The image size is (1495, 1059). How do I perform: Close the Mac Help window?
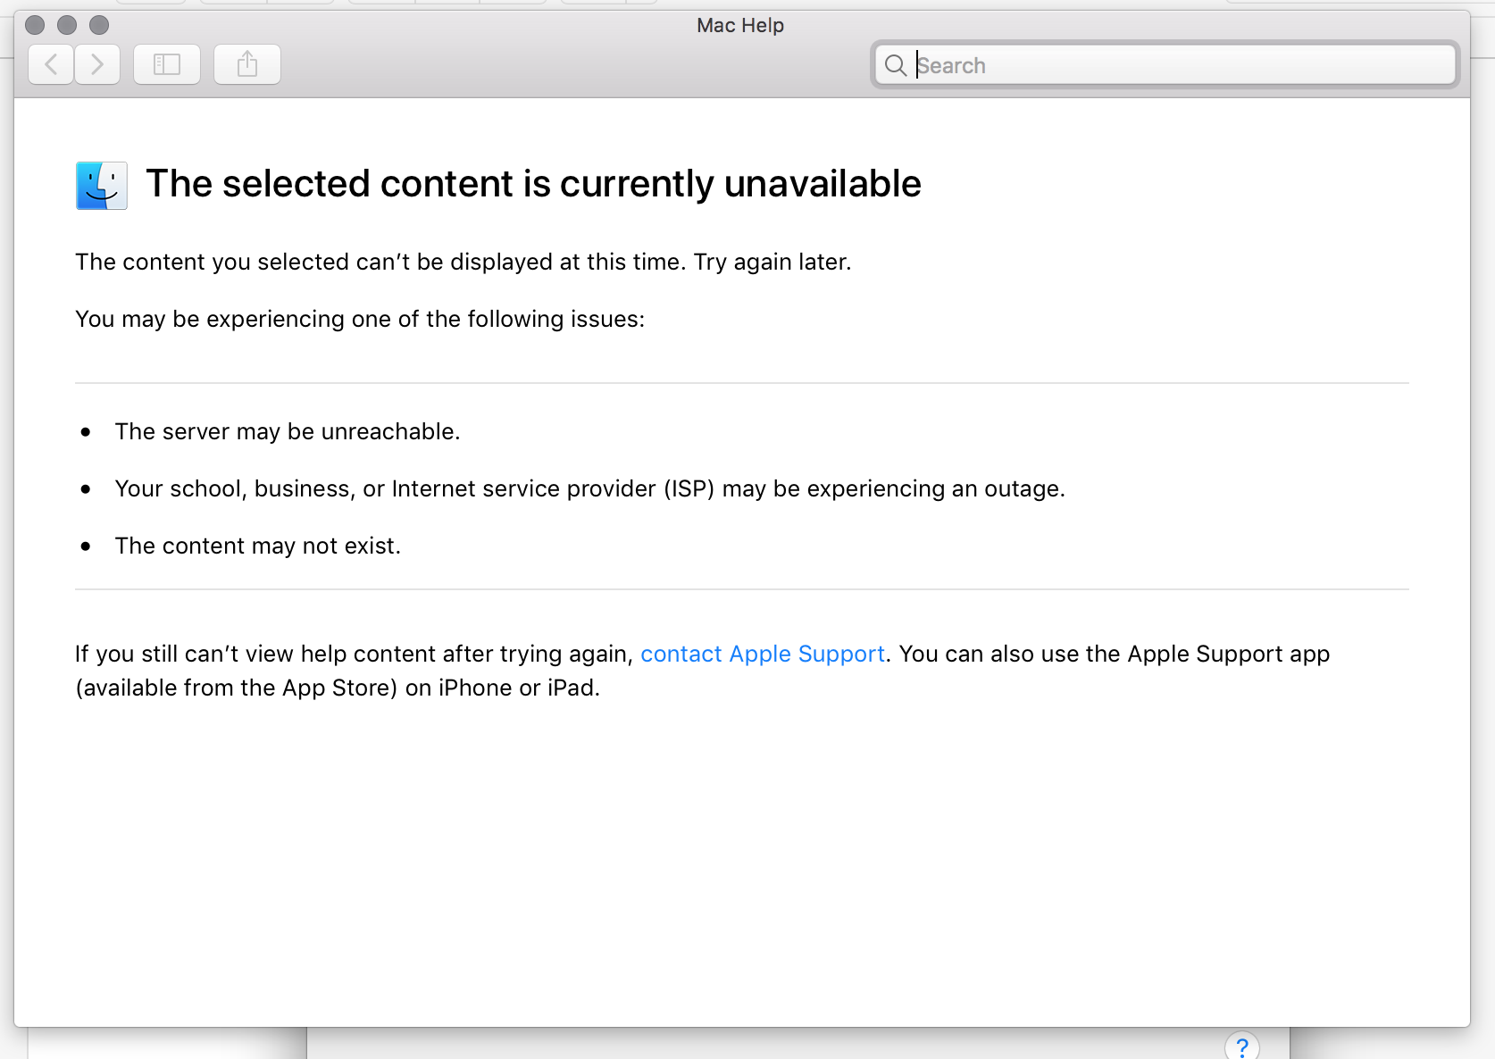(x=35, y=25)
